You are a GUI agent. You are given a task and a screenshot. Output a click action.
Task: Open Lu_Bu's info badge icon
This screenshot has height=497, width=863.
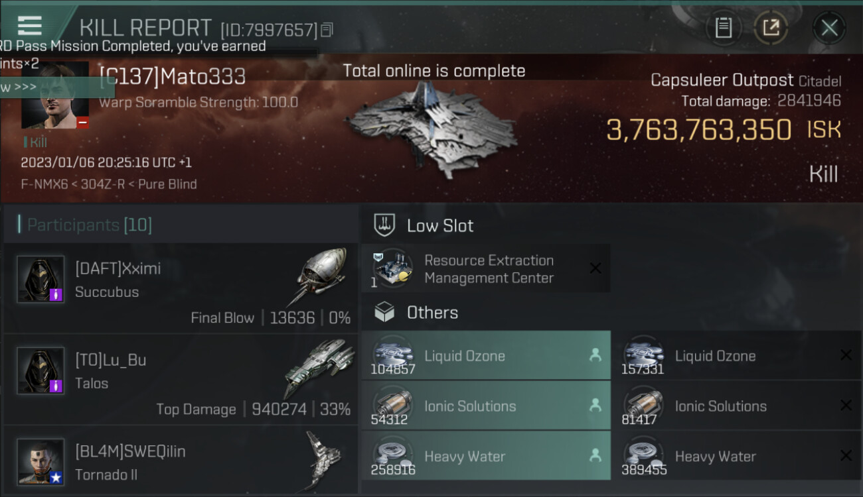[56, 386]
